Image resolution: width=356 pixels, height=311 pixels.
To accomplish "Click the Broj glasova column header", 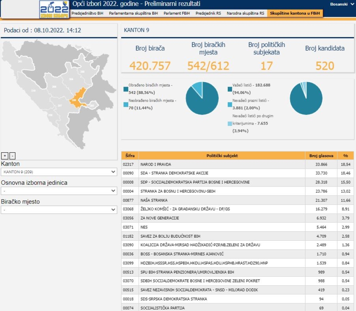I will point(321,156).
